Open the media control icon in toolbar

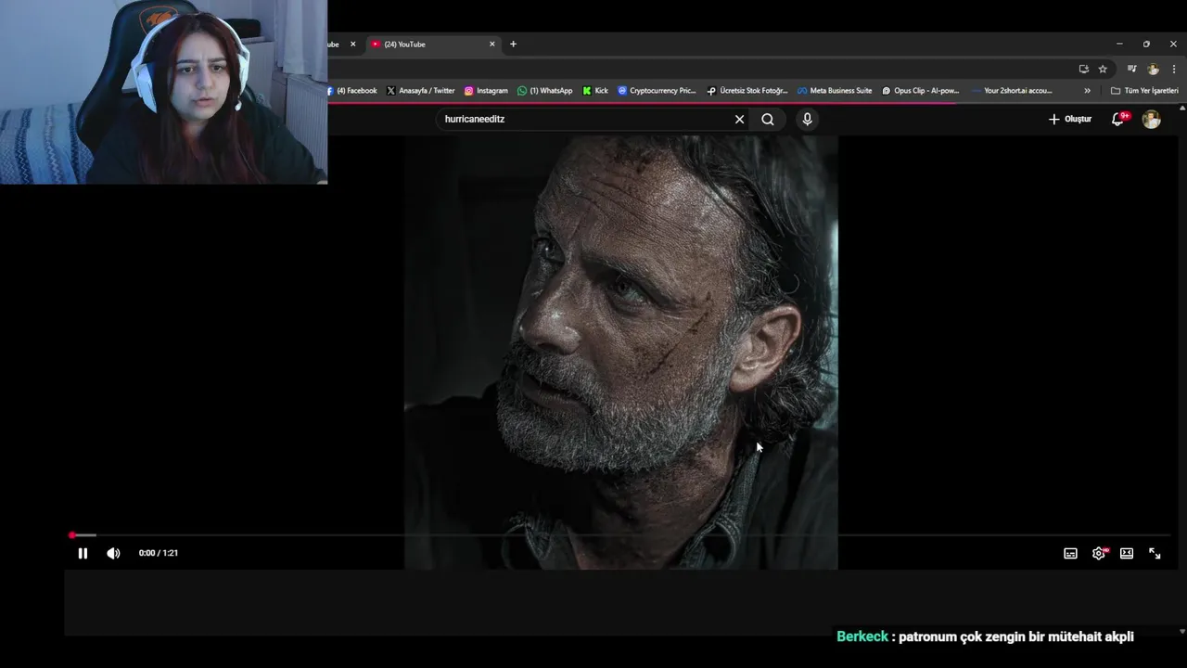(x=1131, y=69)
